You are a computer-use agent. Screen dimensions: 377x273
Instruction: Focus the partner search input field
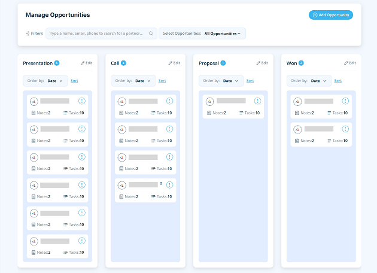coord(101,34)
